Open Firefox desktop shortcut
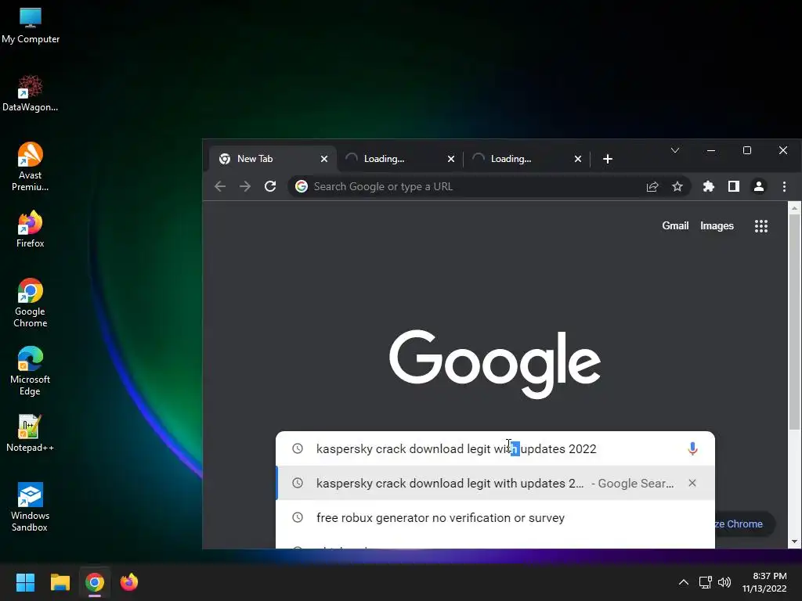 coord(31,229)
